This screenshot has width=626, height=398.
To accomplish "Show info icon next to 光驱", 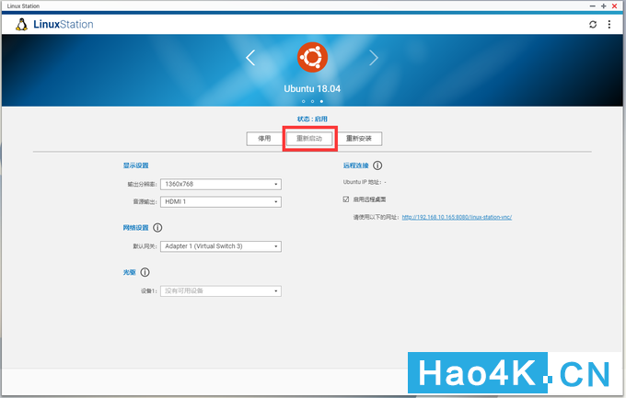I will pyautogui.click(x=145, y=272).
